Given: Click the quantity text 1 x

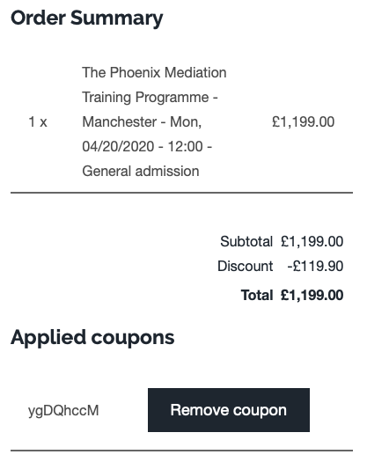Looking at the screenshot, I should pyautogui.click(x=38, y=121).
